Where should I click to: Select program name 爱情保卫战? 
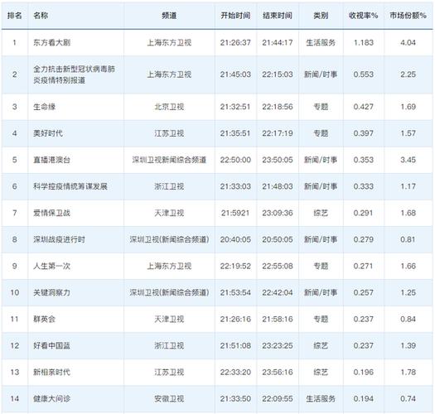(52, 213)
